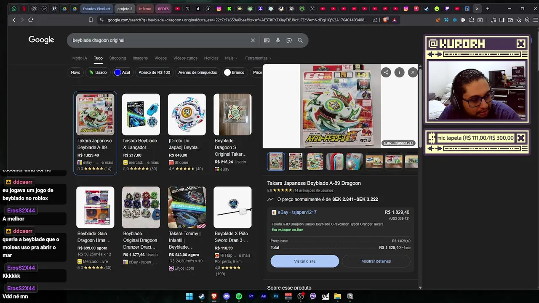Select the Vídeos curtos tab
This screenshot has width=539, height=303.
185,58
